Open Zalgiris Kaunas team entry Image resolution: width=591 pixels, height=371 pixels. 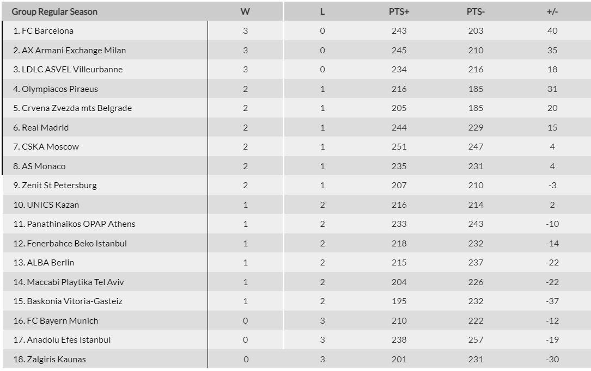(x=56, y=360)
